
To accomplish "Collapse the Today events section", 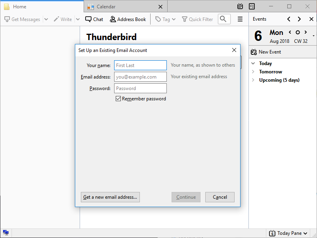I will tap(254, 63).
